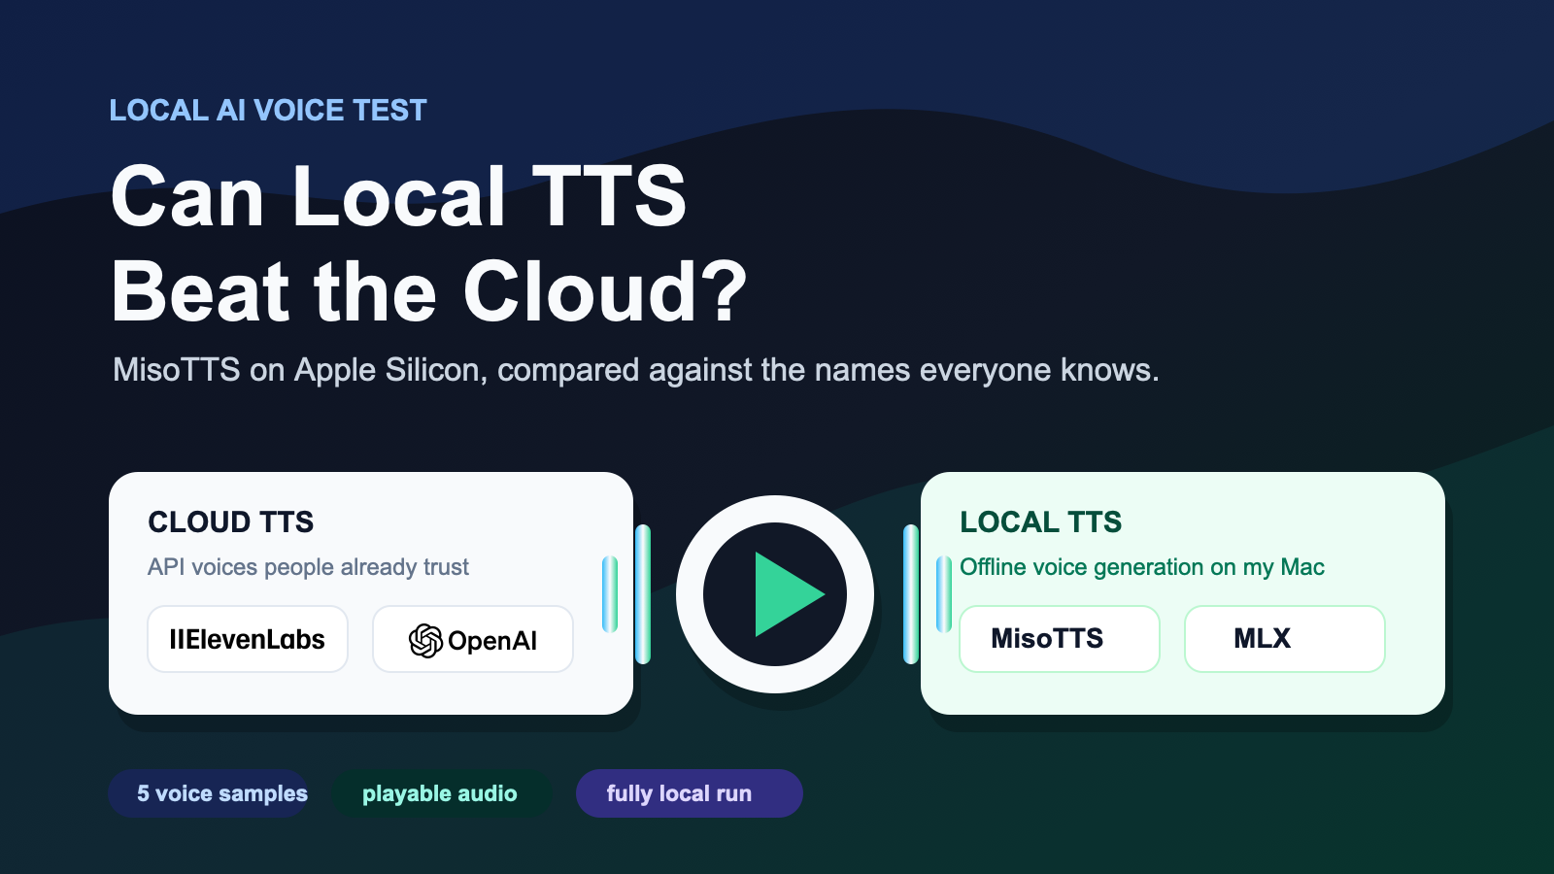The height and width of the screenshot is (874, 1554).
Task: Select the MisoTTS chip
Action: click(x=1060, y=639)
